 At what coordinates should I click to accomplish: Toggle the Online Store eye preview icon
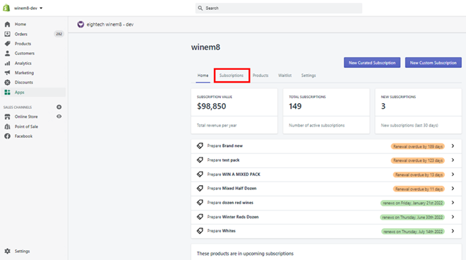tap(59, 117)
